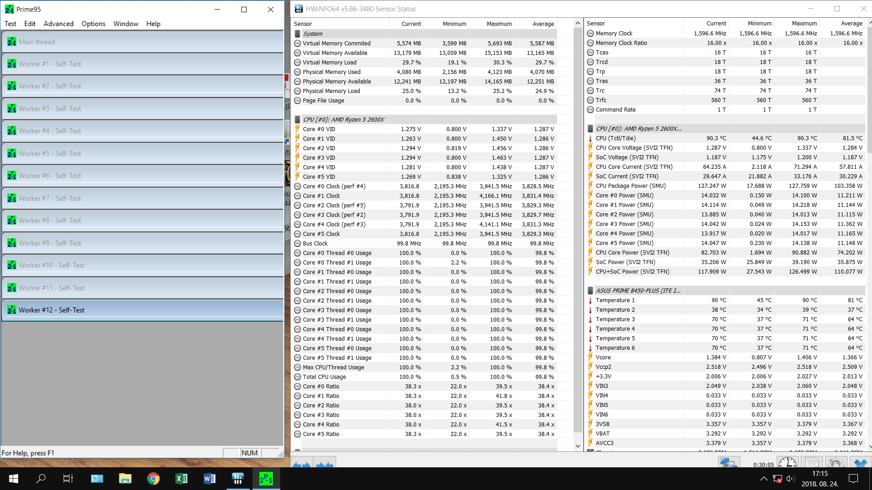Viewport: 872px width, 490px height.
Task: Click the Worker #12 - Self-Test icon
Action: pos(12,310)
